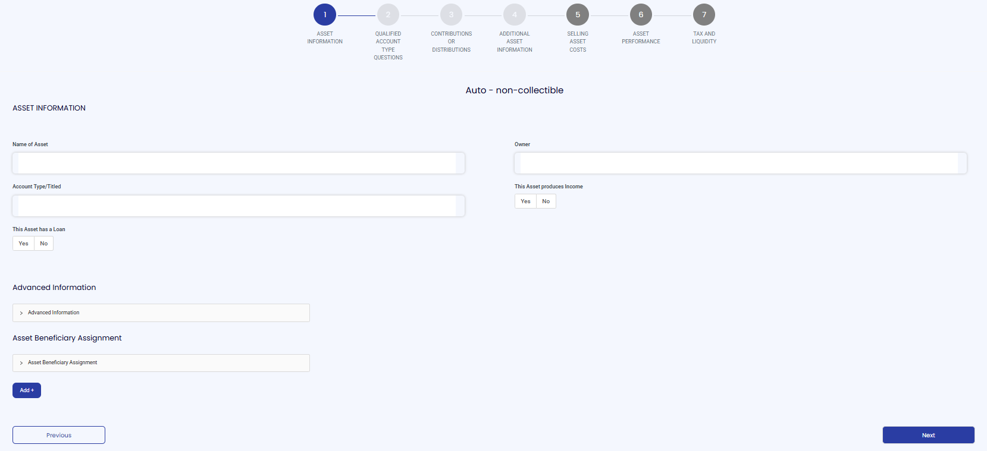The height and width of the screenshot is (451, 987).
Task: Jump to step 3 Contributions or Distributions
Action: click(x=451, y=15)
